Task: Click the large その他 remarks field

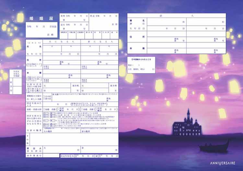Action: pyautogui.click(x=74, y=139)
